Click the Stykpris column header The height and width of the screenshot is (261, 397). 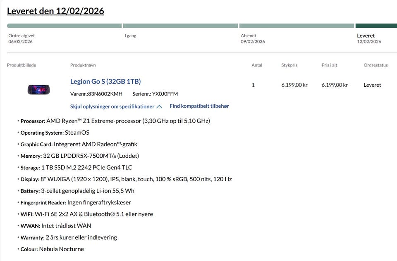[289, 65]
